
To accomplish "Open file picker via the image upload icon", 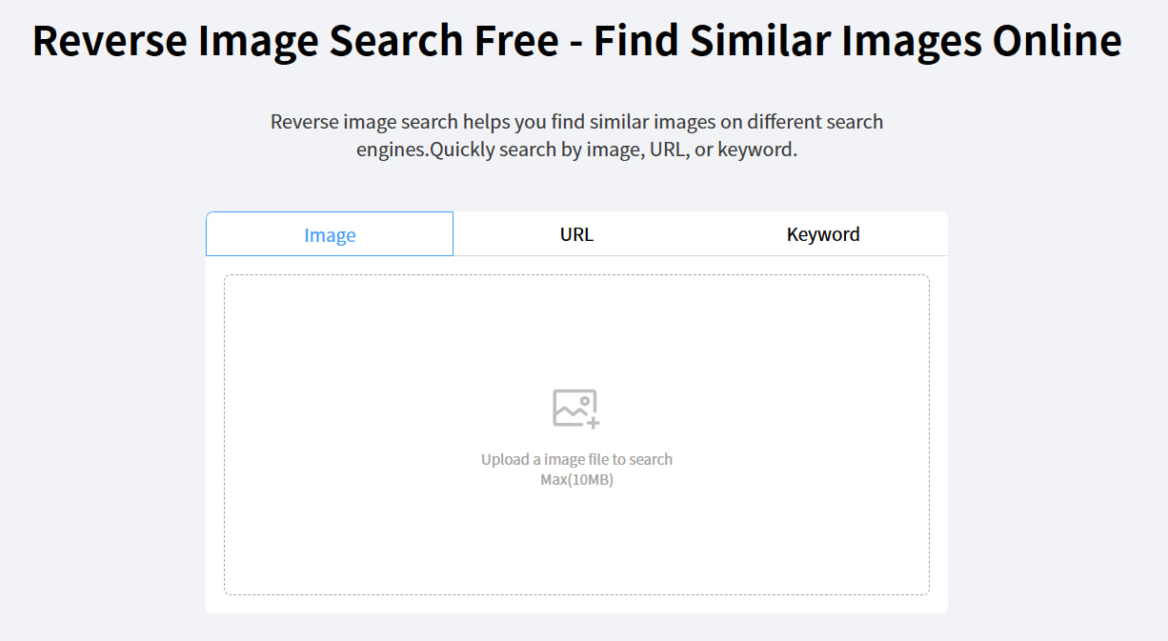I will (x=576, y=408).
